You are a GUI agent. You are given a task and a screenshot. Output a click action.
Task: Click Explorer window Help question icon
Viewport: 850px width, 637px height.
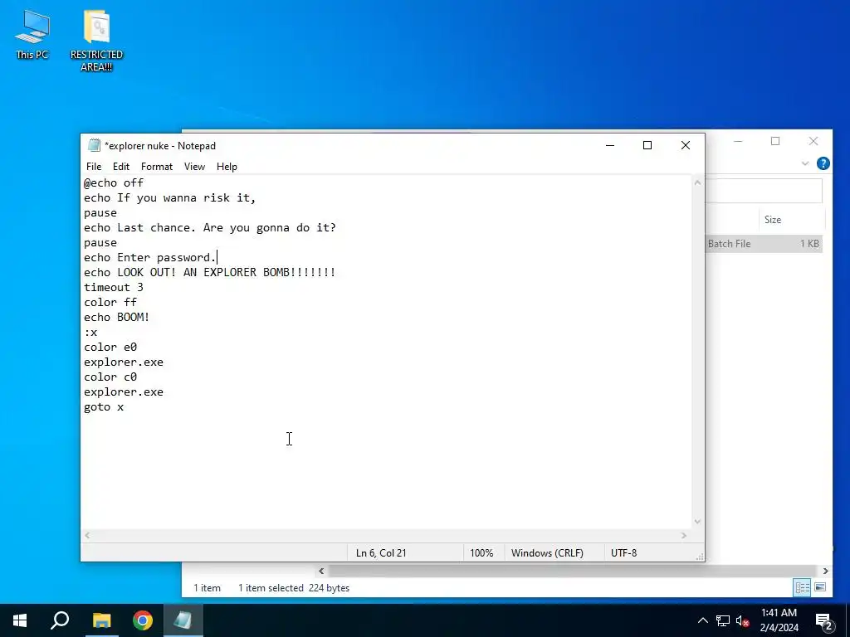pos(823,163)
